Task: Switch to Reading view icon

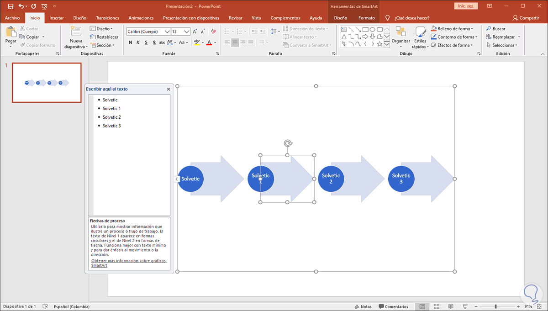Action: point(451,306)
